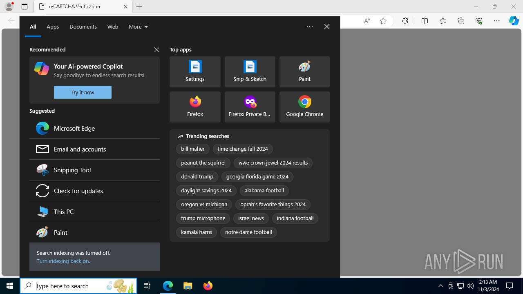
Task: Open File Explorer from the taskbar
Action: pos(188,286)
